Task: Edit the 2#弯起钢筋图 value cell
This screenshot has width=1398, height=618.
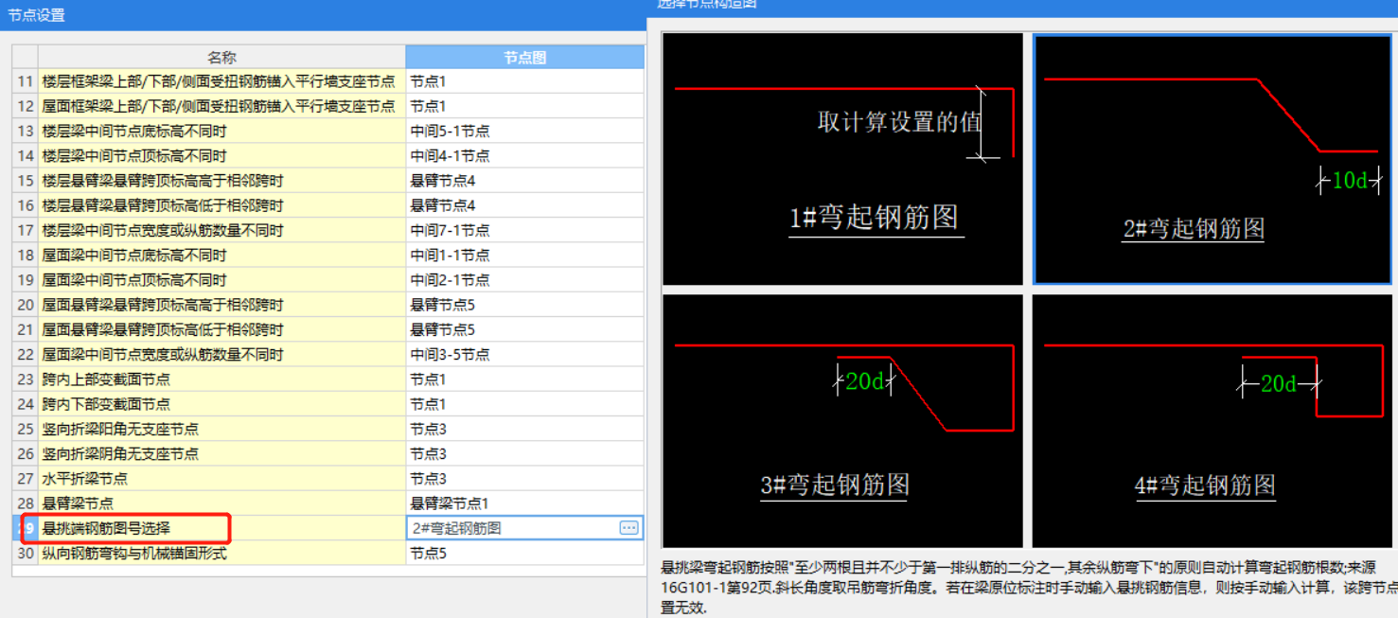Action: click(x=511, y=528)
